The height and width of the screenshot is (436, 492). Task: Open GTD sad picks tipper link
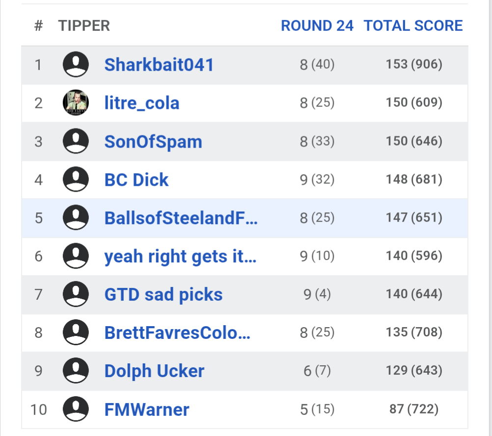tap(164, 295)
